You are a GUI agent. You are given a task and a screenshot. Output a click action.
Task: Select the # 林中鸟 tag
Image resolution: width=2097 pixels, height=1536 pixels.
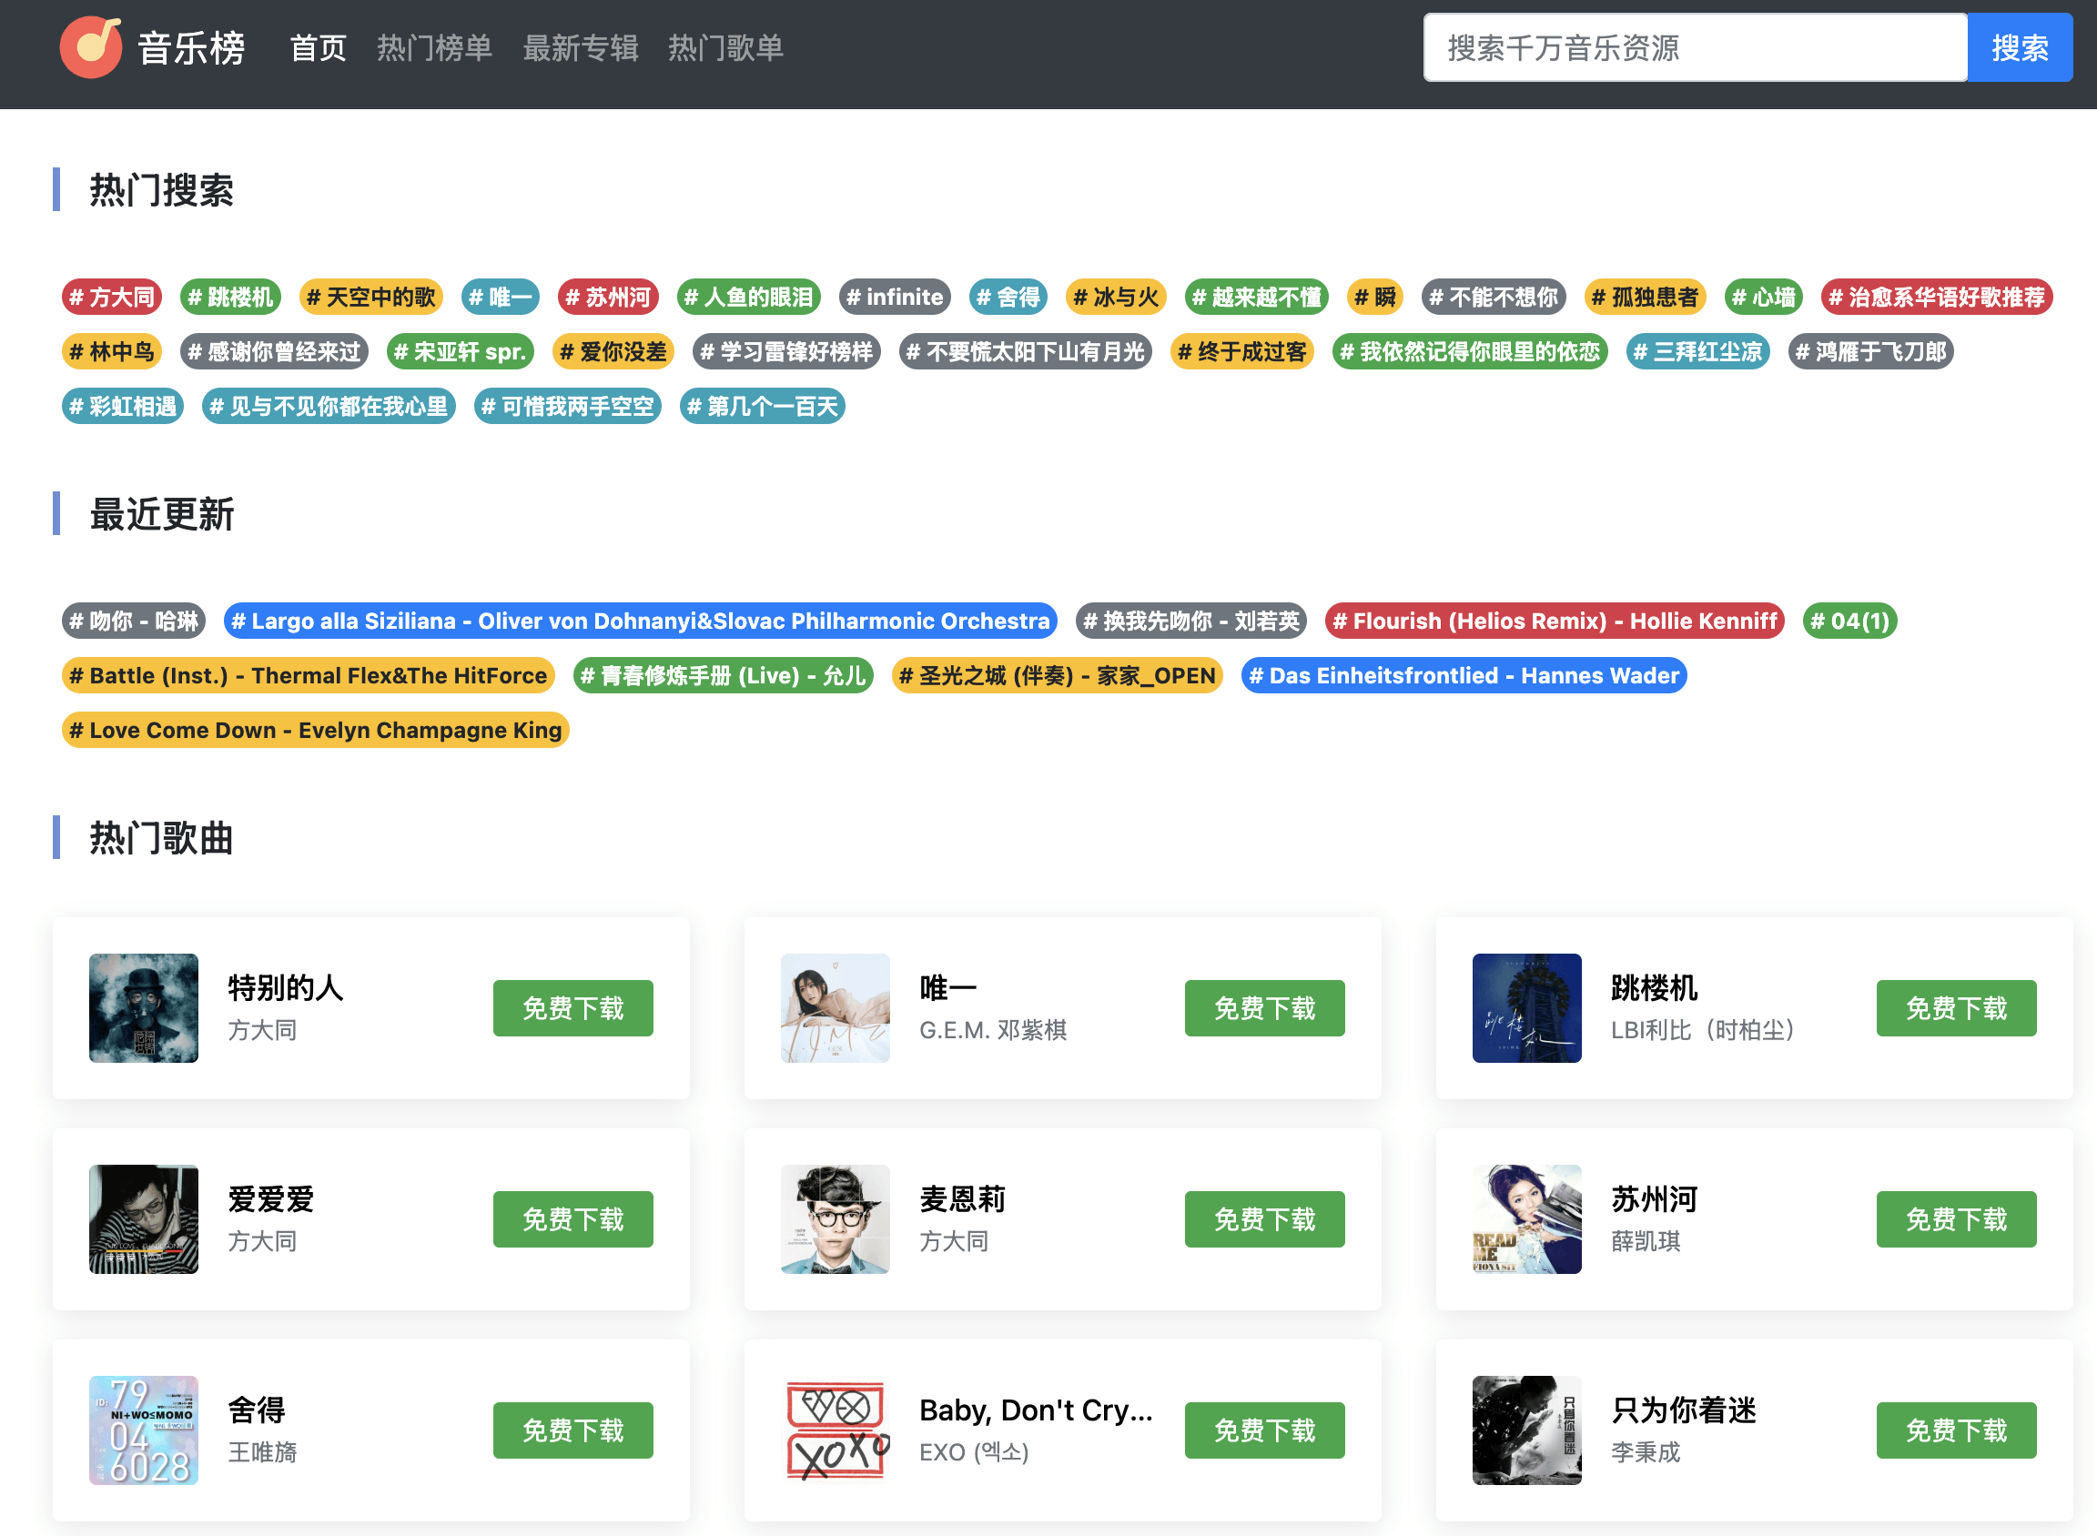112,351
